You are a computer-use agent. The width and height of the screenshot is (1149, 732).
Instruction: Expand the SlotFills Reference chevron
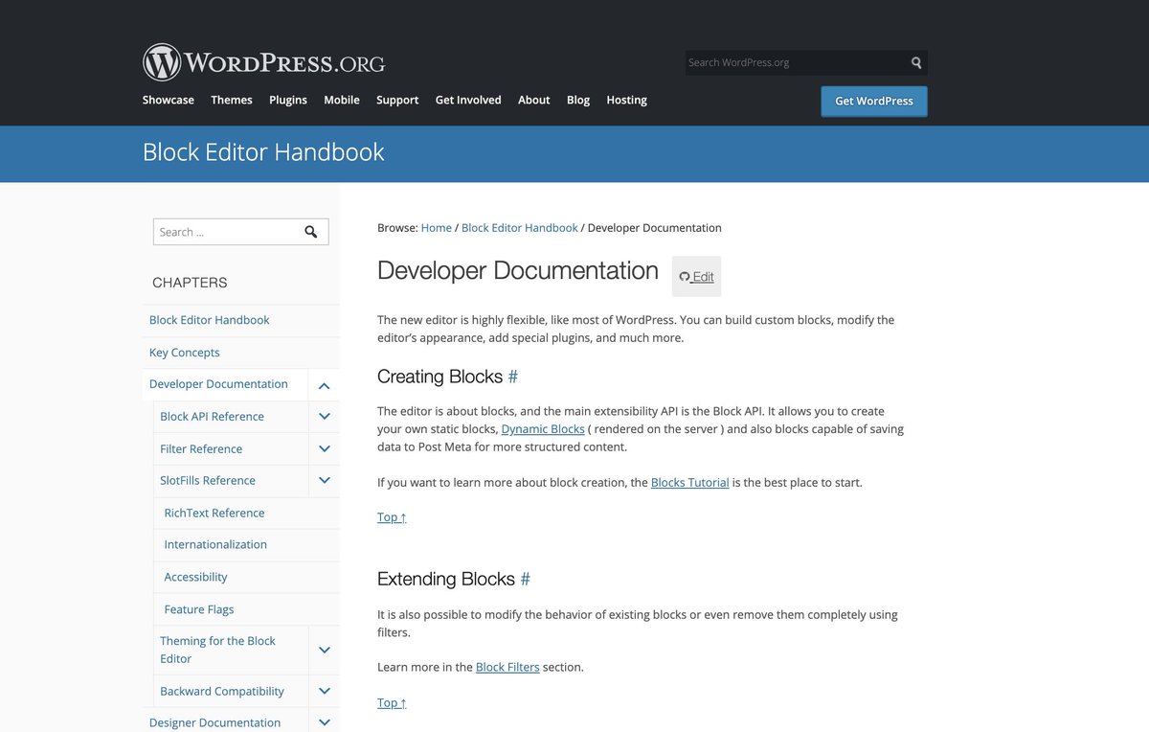[324, 480]
